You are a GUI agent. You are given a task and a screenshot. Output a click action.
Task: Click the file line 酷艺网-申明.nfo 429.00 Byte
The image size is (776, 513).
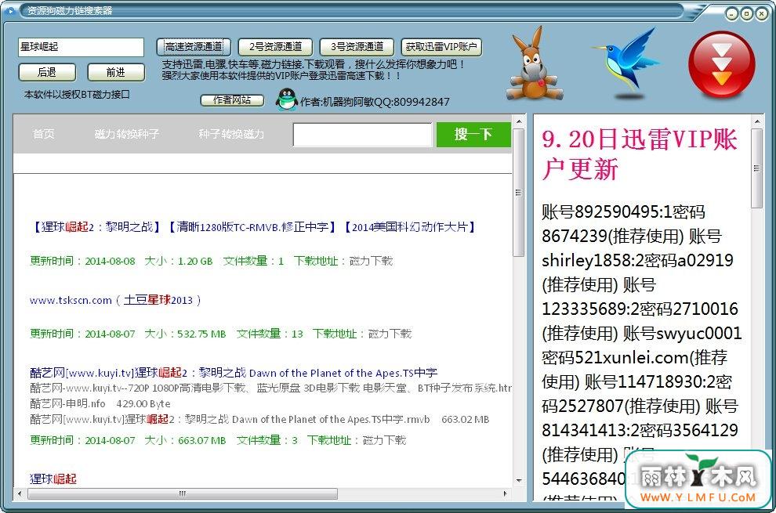100,403
